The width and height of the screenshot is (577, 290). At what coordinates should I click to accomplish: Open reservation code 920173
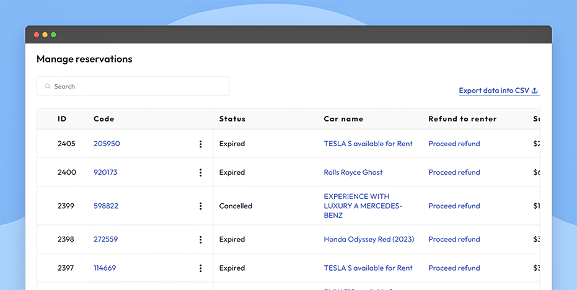(105, 172)
